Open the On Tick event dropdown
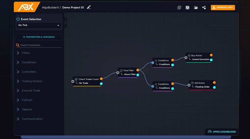 pyautogui.click(x=39, y=25)
